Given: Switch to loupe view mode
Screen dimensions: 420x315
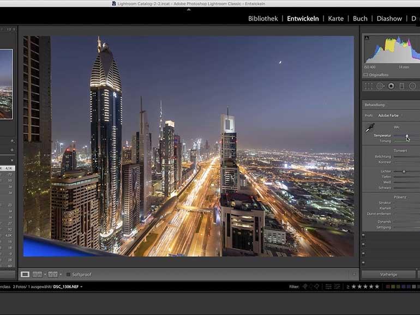Looking at the screenshot, I should click(25, 274).
